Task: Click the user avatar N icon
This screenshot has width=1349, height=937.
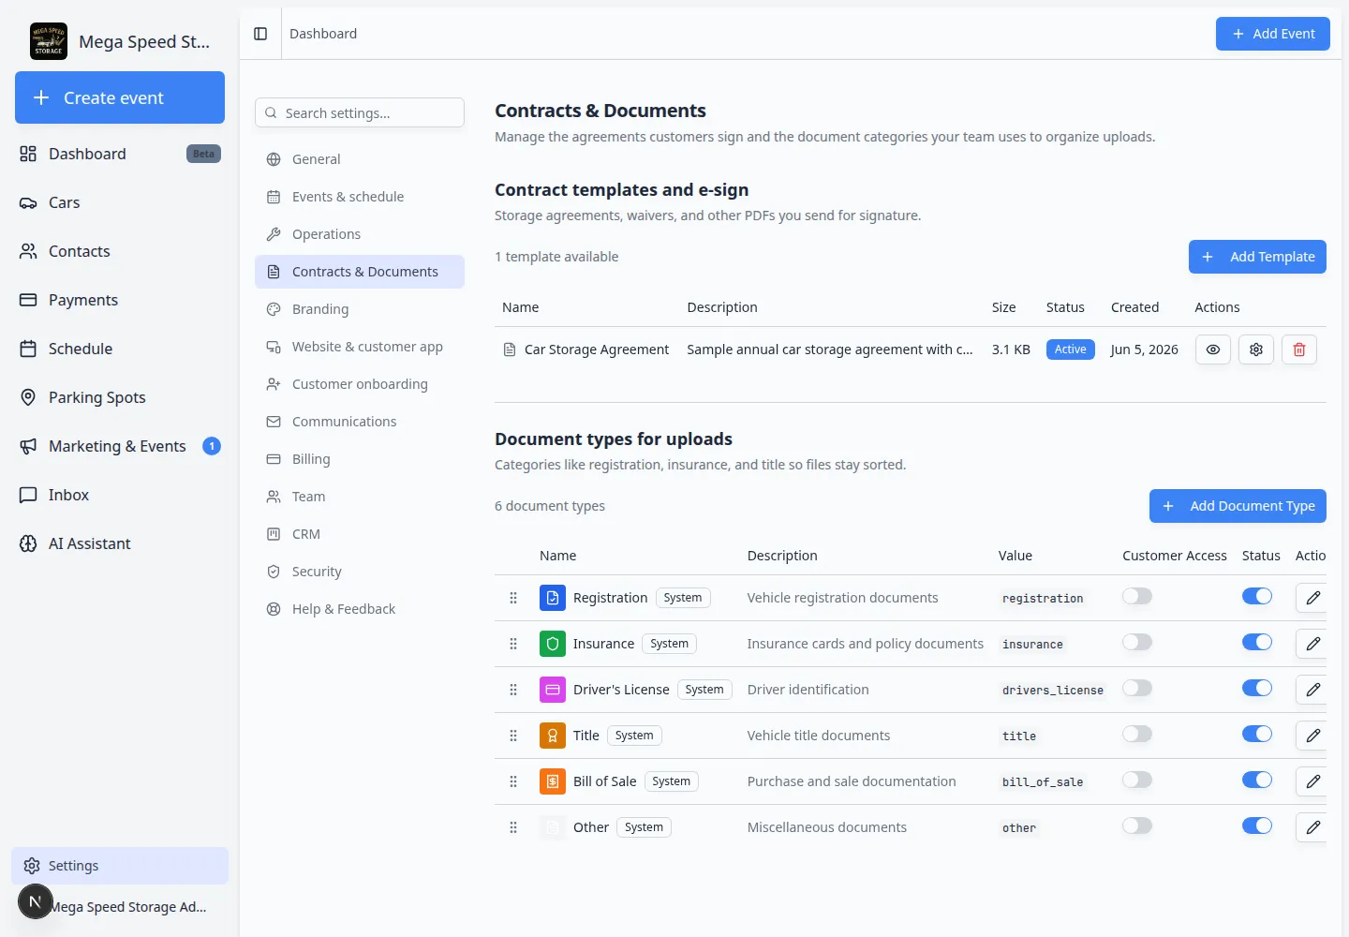Action: (36, 901)
